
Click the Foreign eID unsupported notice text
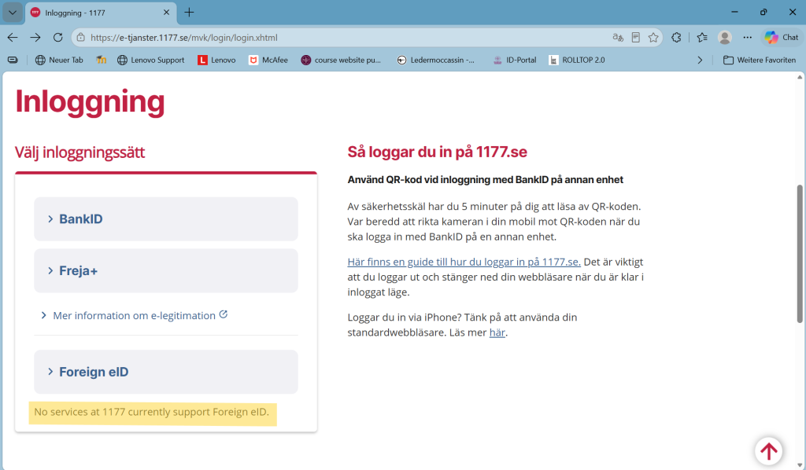[x=152, y=412]
